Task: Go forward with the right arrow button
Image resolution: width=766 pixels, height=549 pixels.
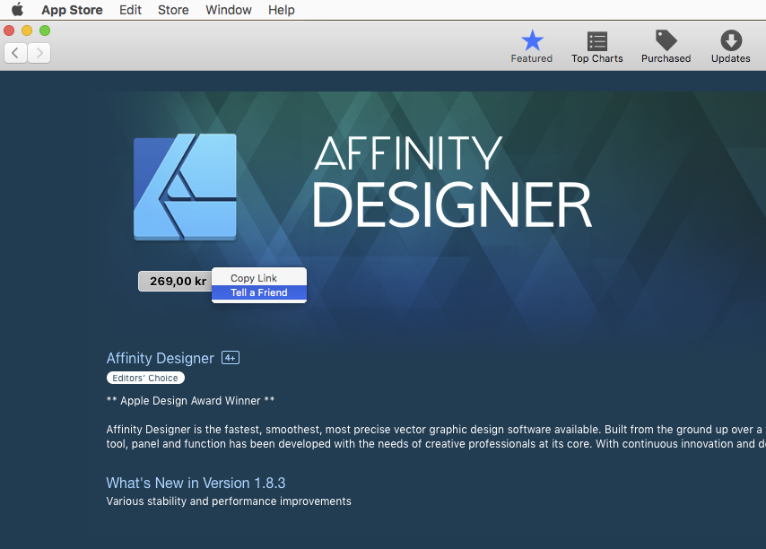Action: point(39,53)
